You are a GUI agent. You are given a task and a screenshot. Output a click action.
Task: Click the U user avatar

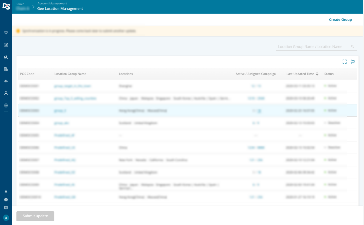(6, 218)
